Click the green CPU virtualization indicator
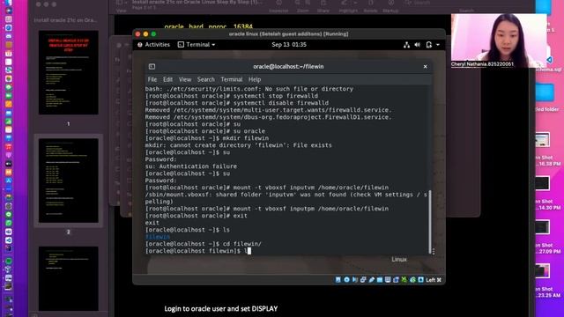This screenshot has width=564, height=317. (404, 280)
